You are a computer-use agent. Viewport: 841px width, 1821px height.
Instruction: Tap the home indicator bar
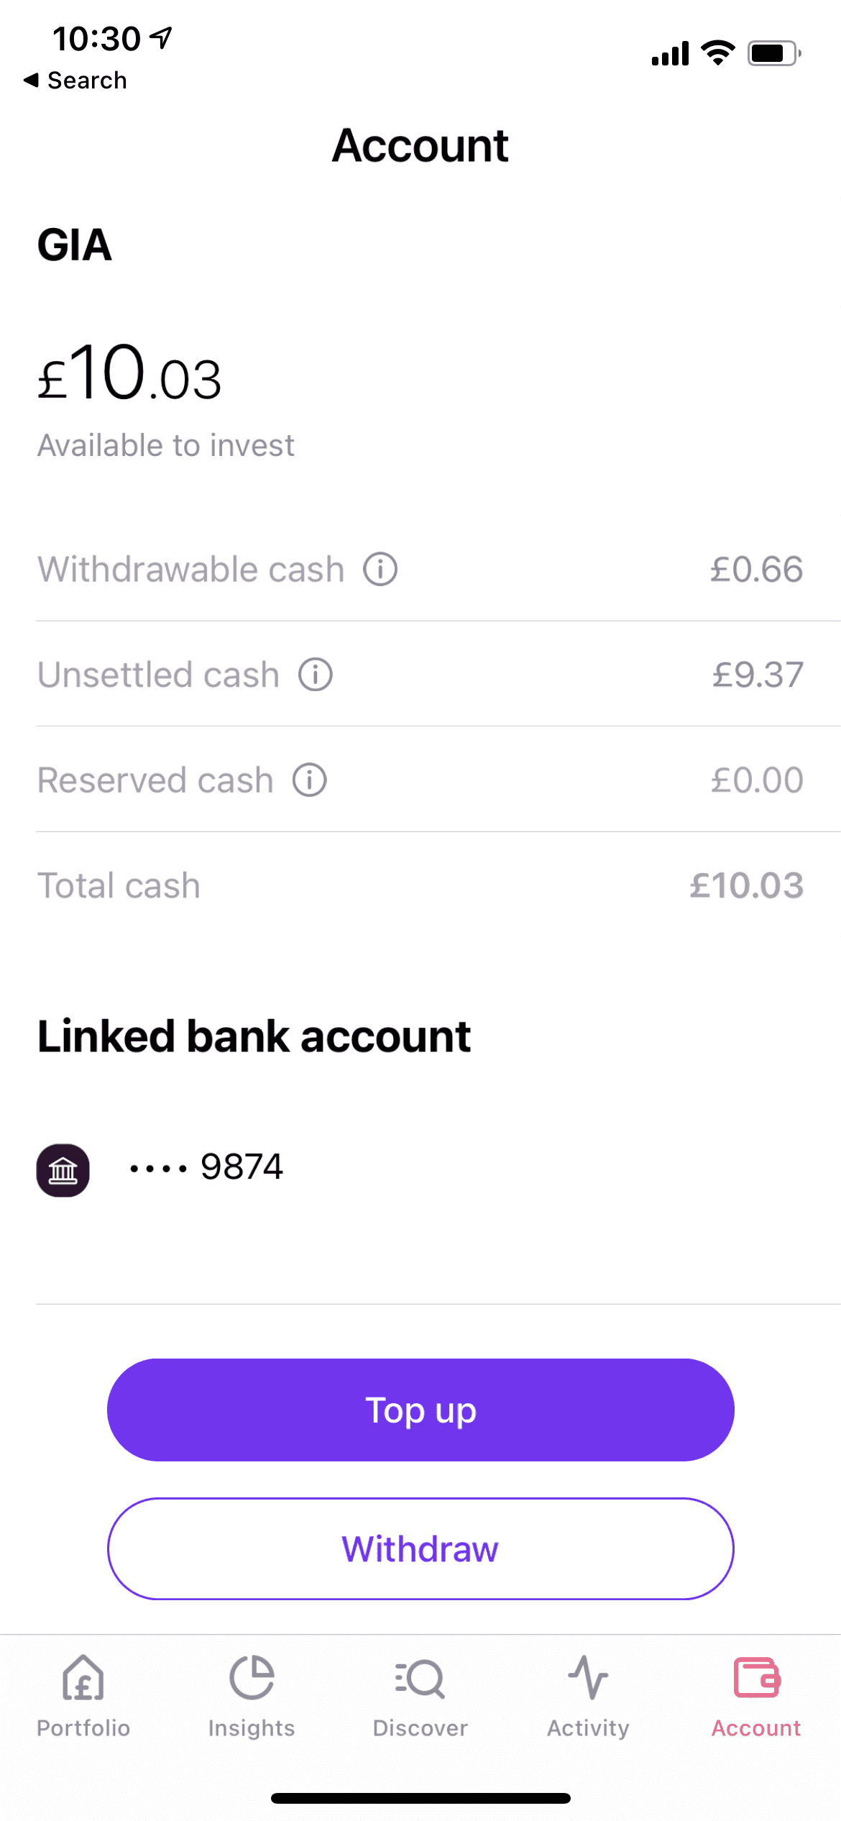coord(420,1798)
